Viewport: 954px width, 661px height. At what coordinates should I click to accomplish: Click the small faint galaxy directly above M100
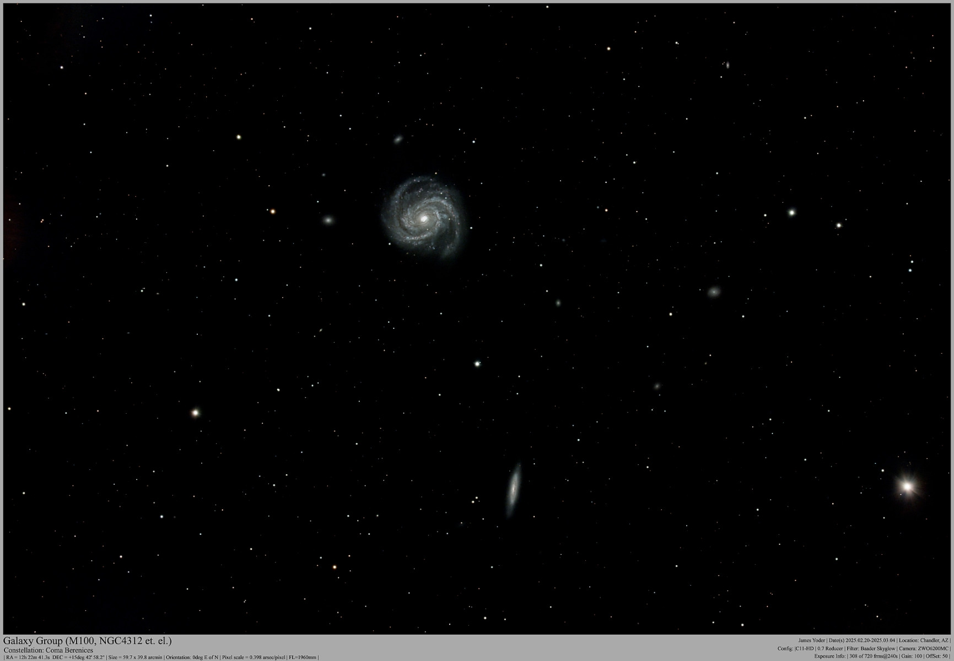pos(398,139)
